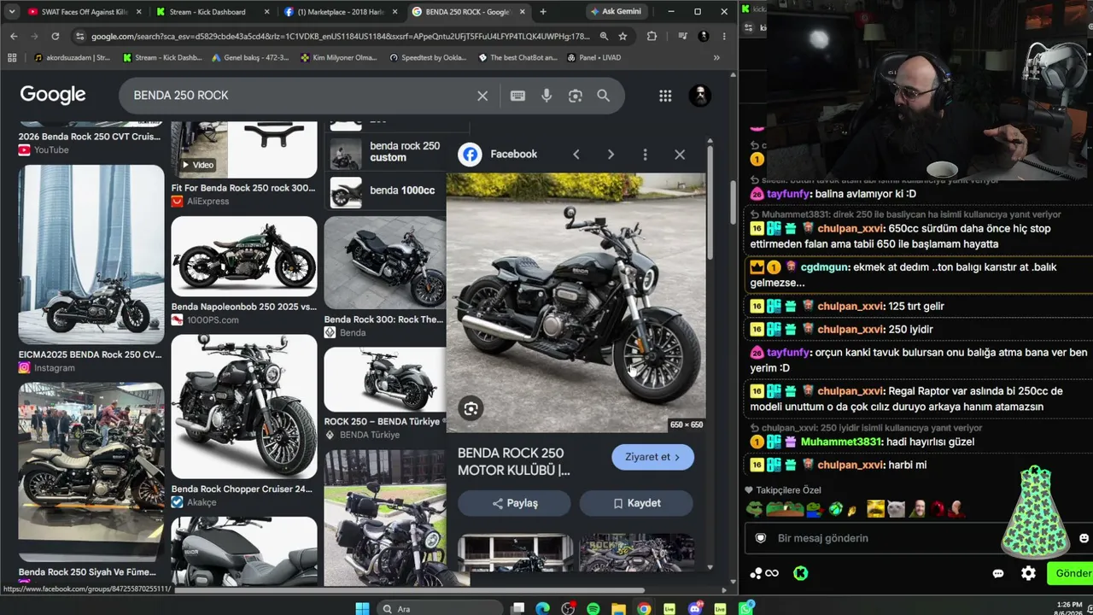Show hidden bookmarks with the overflow chevron
This screenshot has height=615, width=1093.
[716, 58]
